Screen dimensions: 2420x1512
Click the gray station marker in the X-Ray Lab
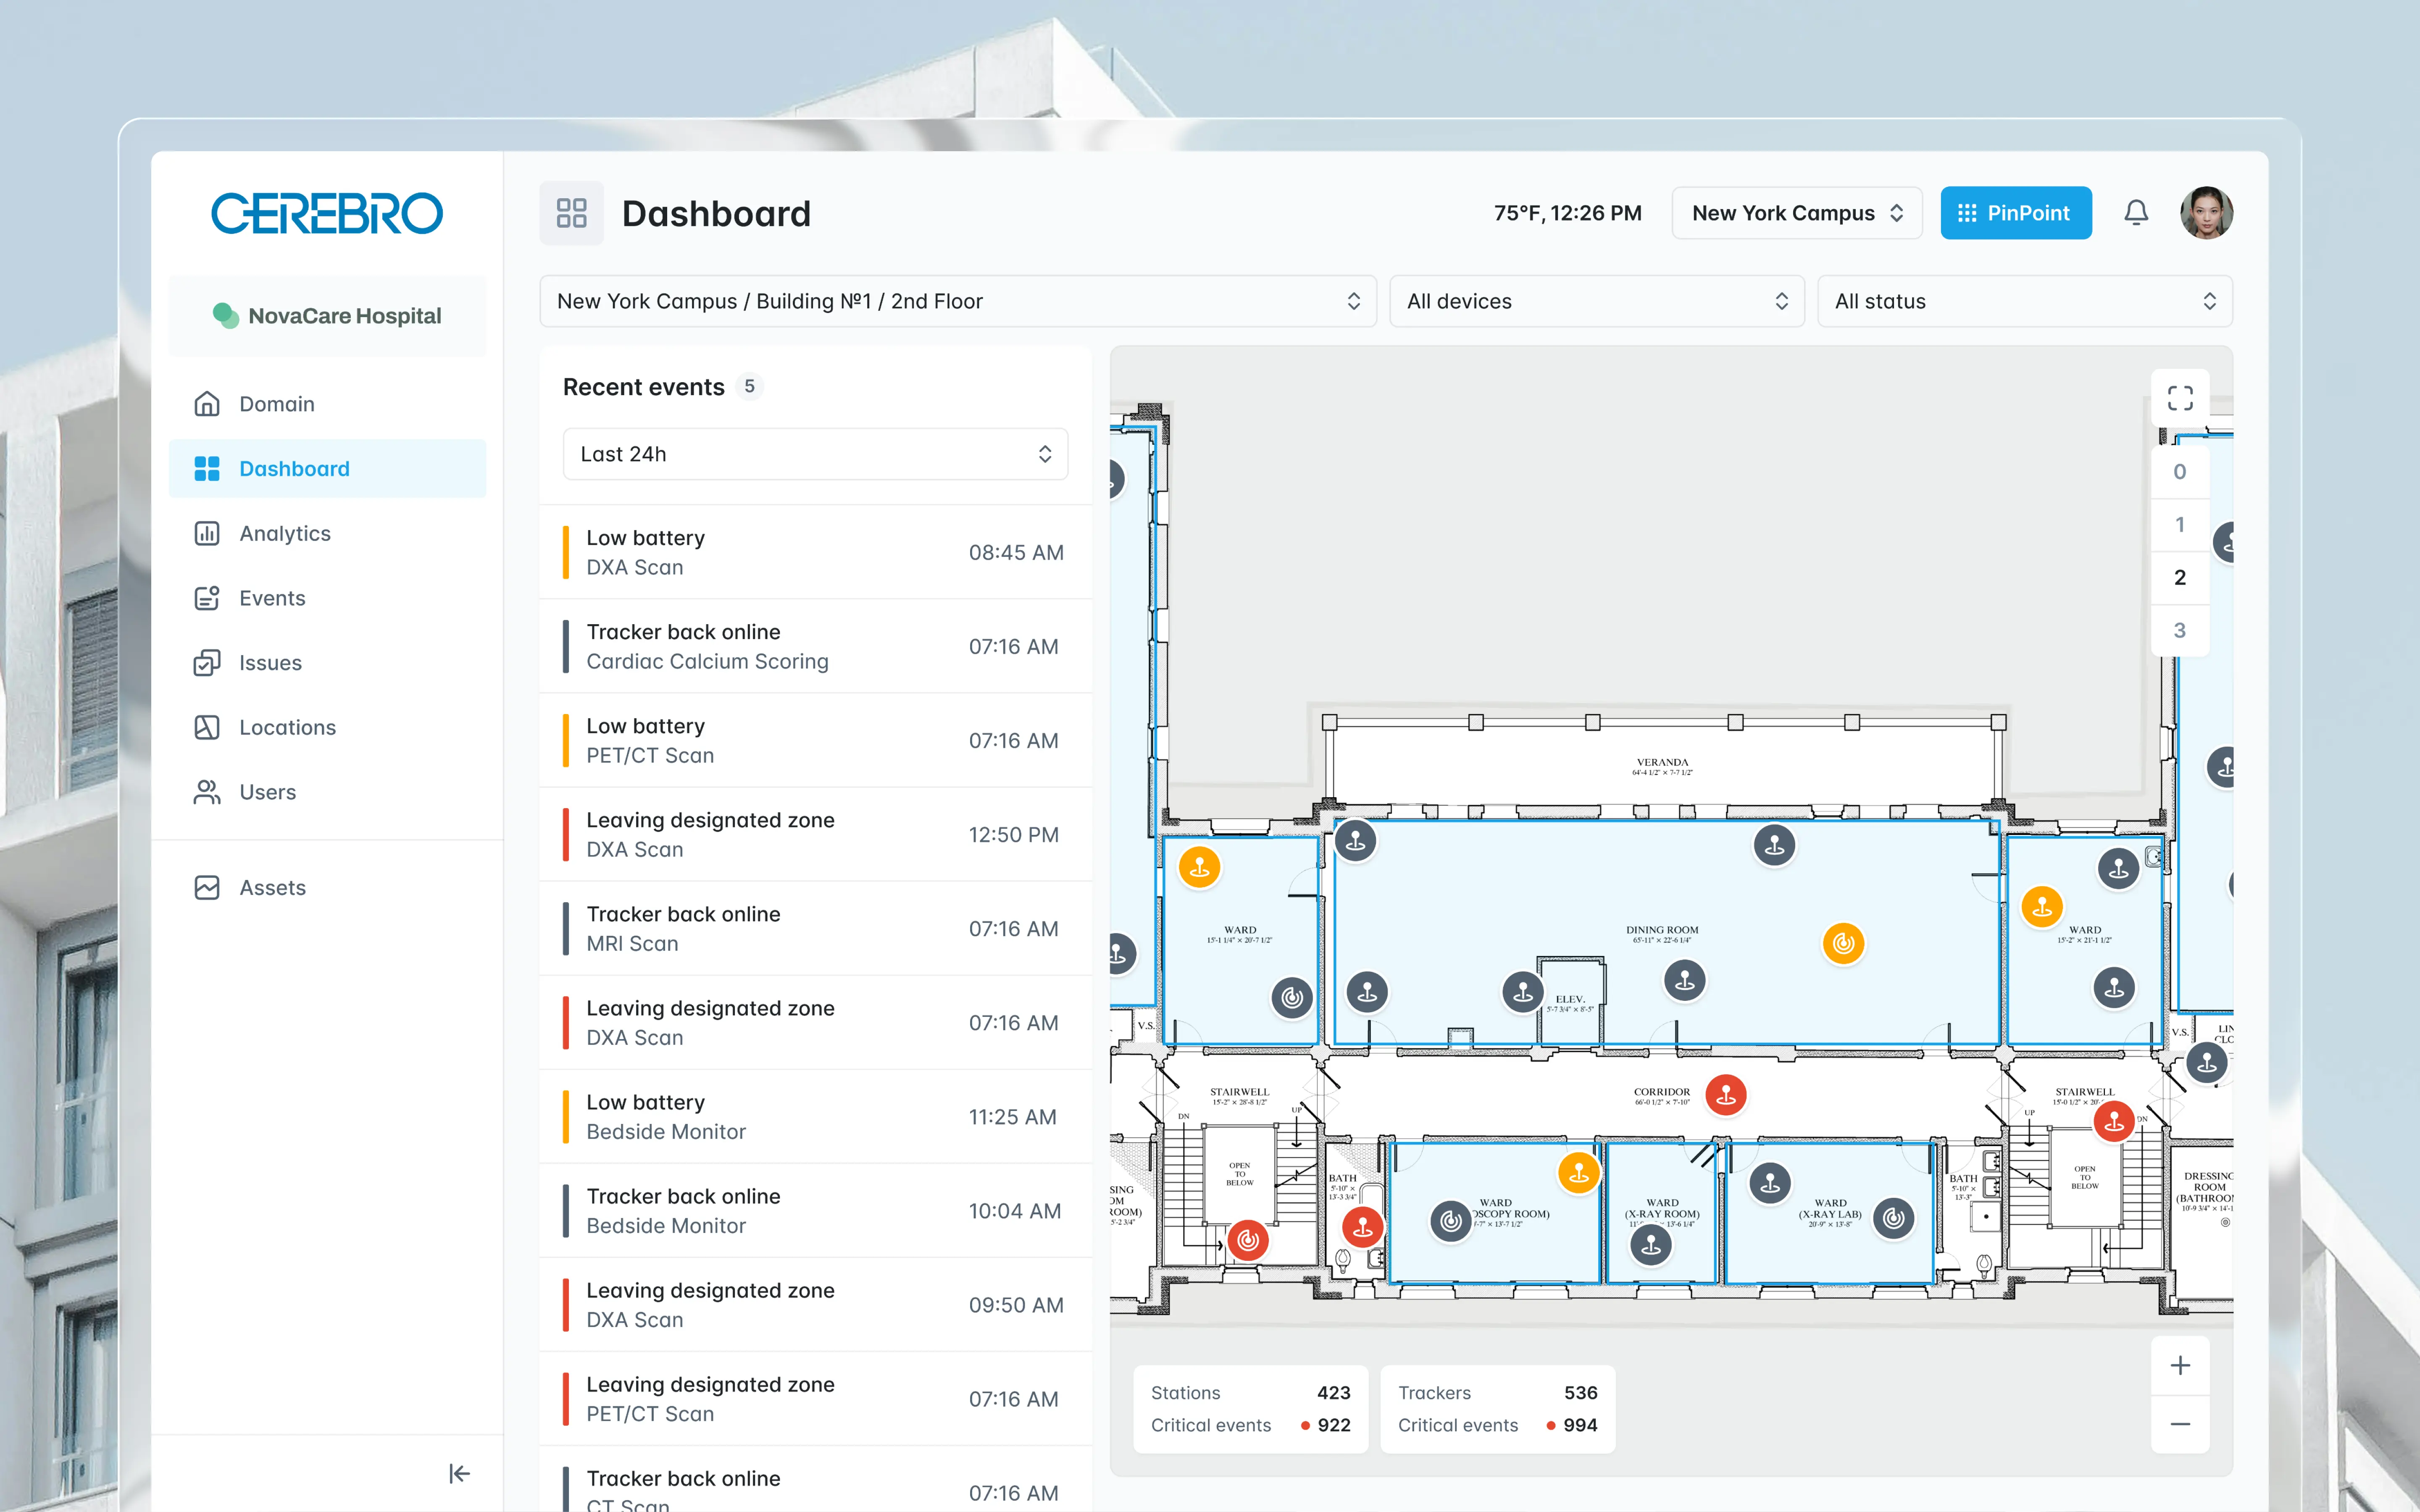tap(1893, 1218)
